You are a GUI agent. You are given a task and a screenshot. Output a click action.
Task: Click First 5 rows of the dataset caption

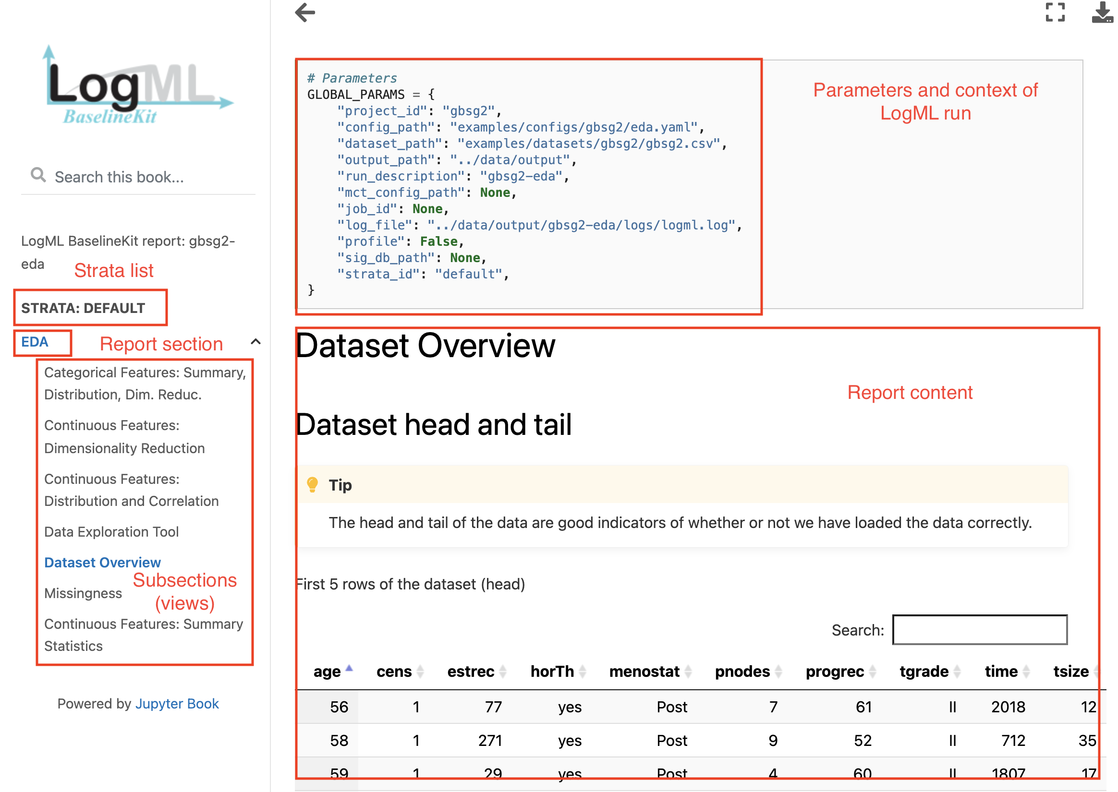click(410, 584)
